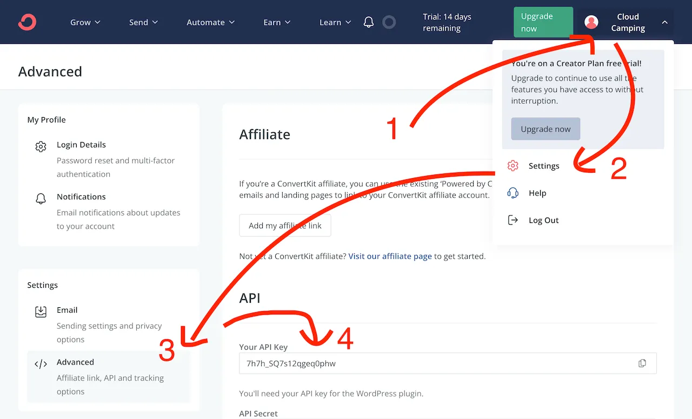The height and width of the screenshot is (419, 692).
Task: Expand the Send menu
Action: click(x=143, y=22)
